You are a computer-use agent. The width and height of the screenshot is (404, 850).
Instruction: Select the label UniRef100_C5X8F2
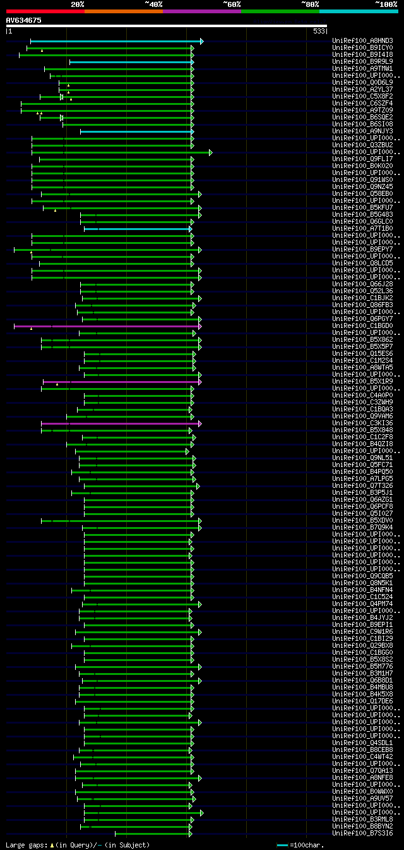(362, 97)
